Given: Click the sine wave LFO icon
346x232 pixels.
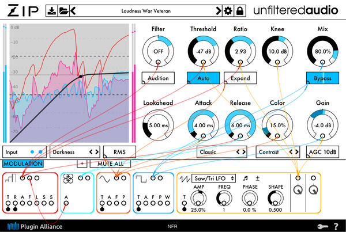Looking at the screenshot, I should 104,178.
